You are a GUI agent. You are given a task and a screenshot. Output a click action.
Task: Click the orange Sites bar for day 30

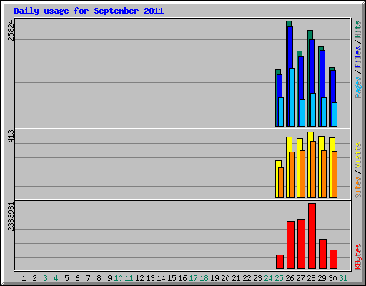tap(335, 174)
